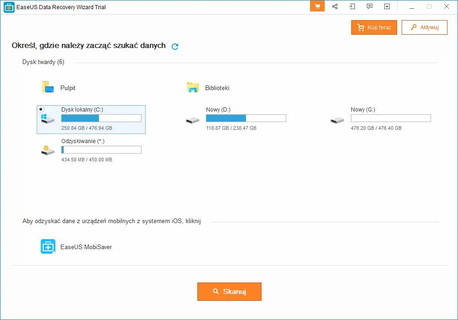Open the EaseUS MobiSaver icon
The width and height of the screenshot is (458, 320).
[x=48, y=246]
